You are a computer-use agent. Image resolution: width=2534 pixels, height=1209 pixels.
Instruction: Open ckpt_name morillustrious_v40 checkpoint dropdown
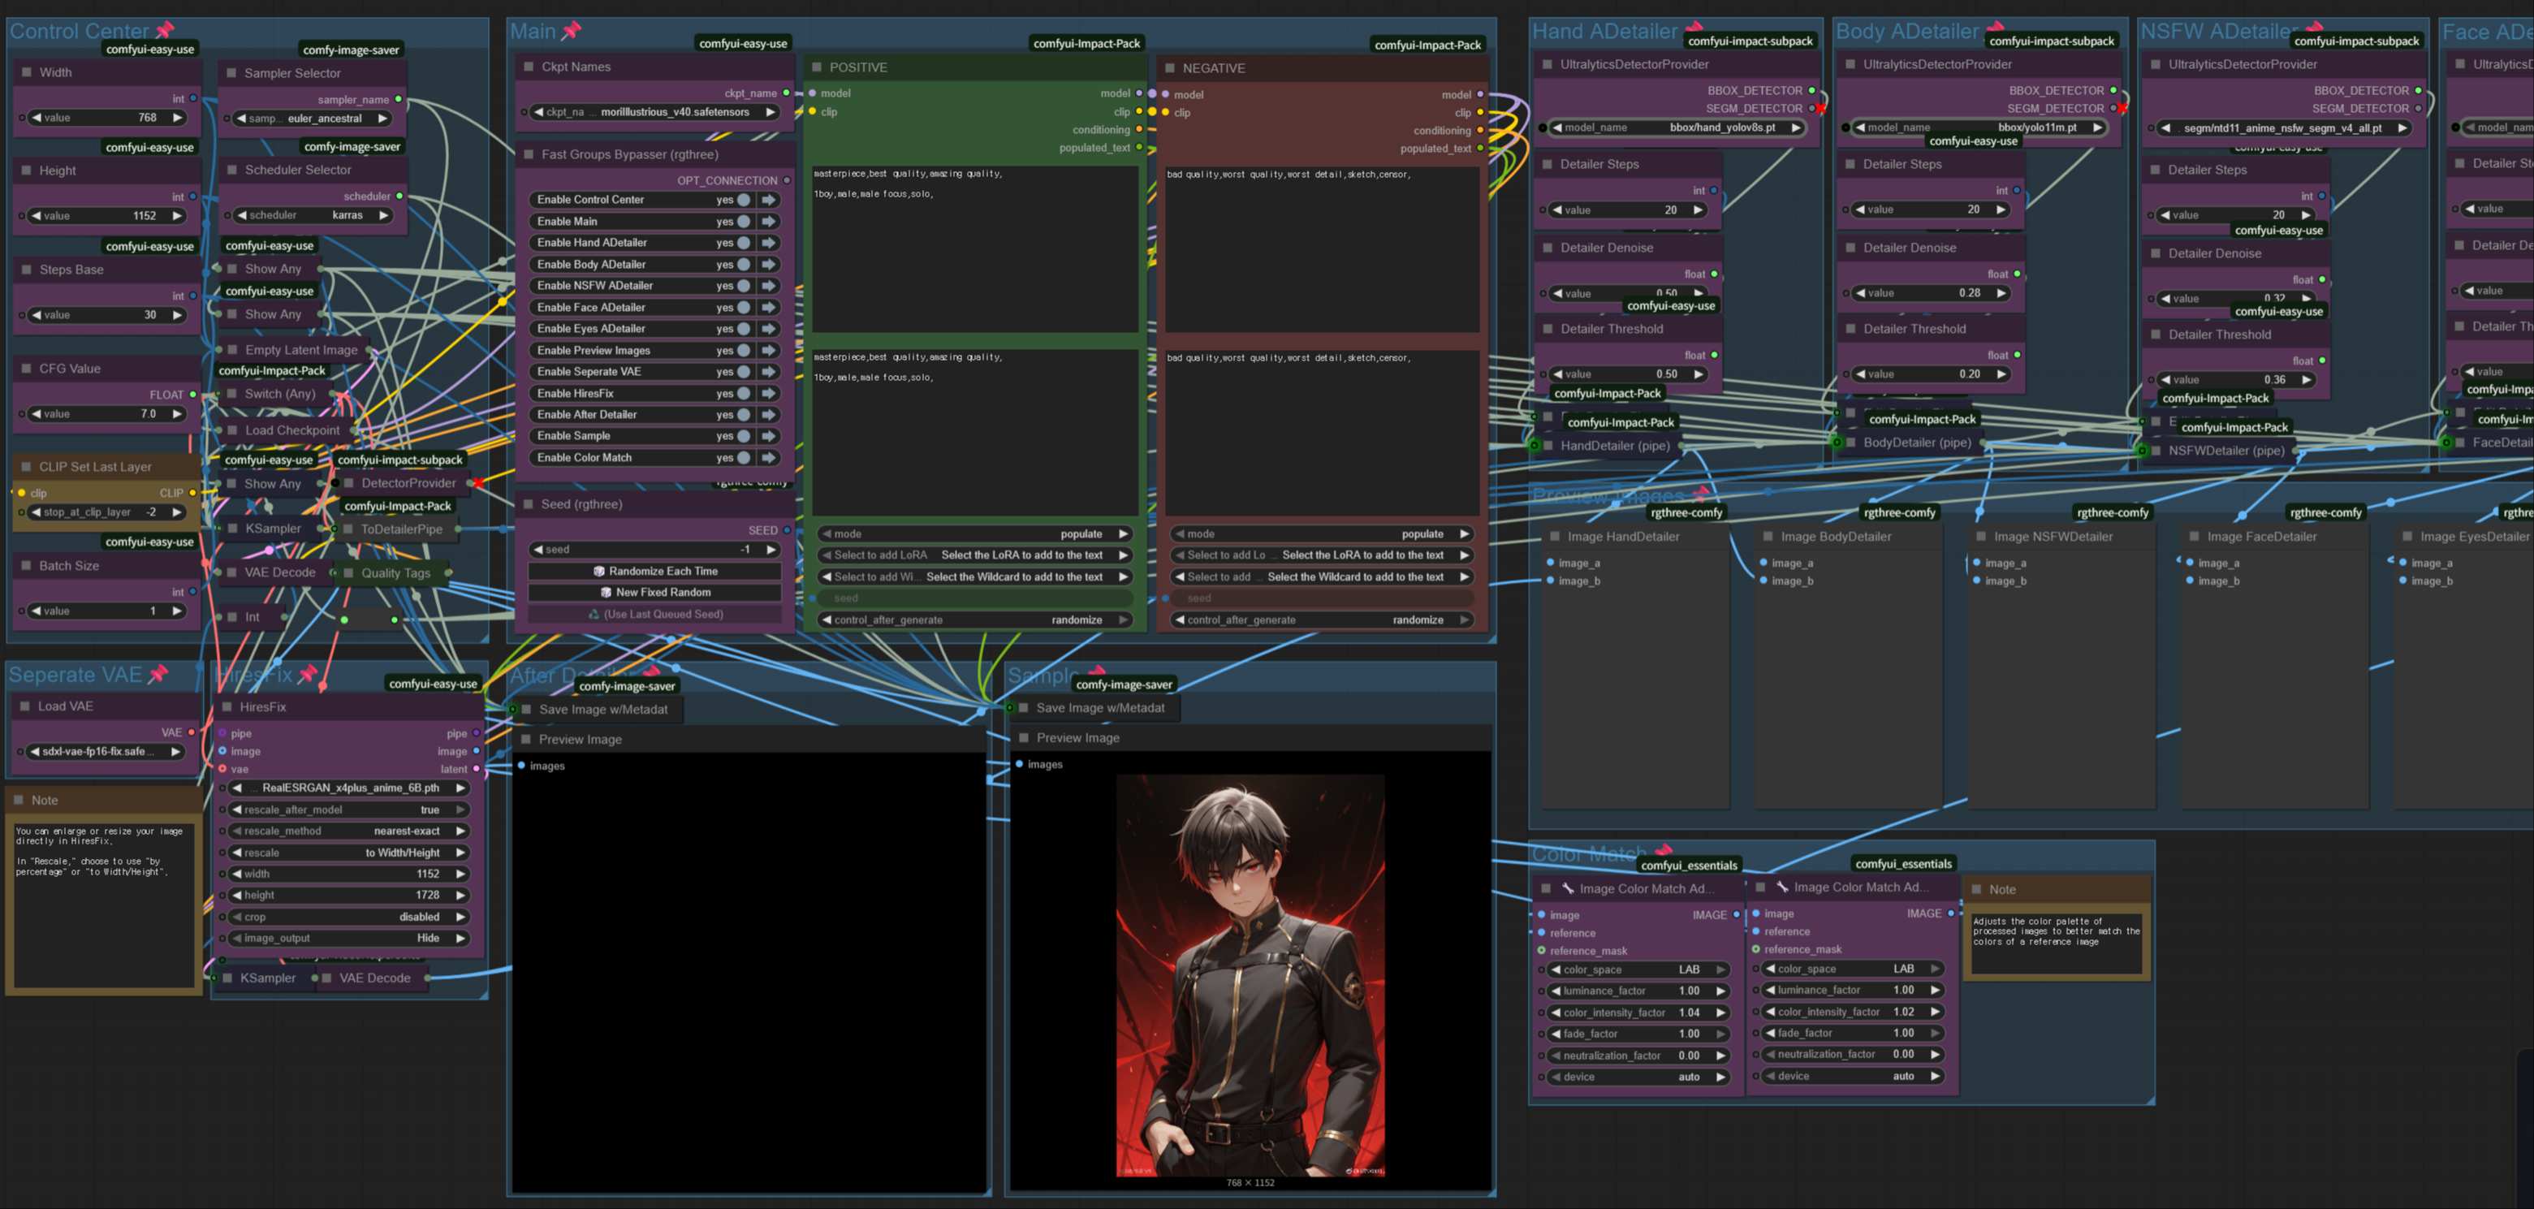coord(655,112)
